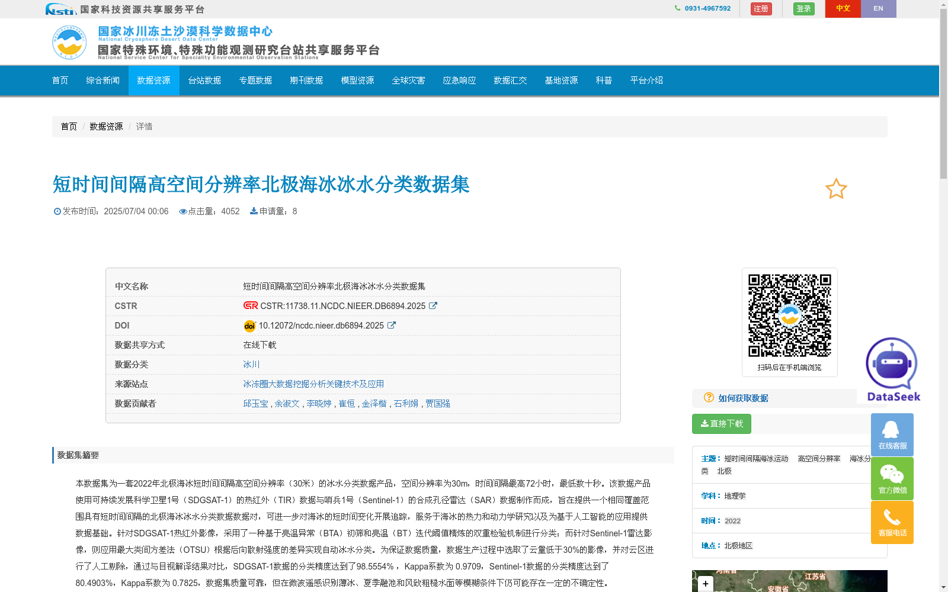Image resolution: width=948 pixels, height=592 pixels.
Task: Open 科普 menu item
Action: coord(604,81)
